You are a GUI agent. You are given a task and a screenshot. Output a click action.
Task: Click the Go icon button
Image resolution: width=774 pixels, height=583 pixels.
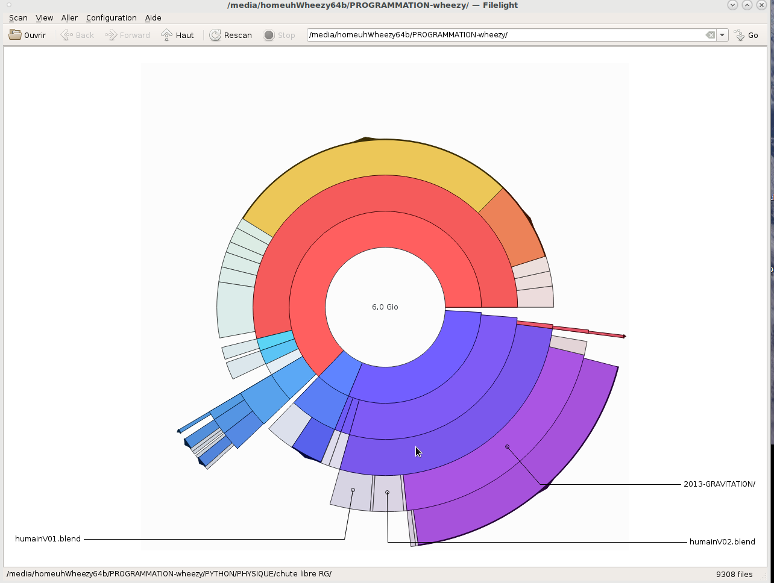[740, 35]
